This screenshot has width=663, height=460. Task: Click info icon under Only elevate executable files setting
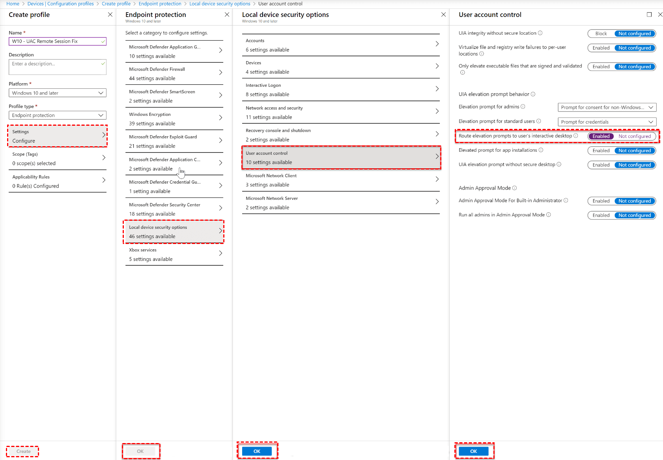463,73
